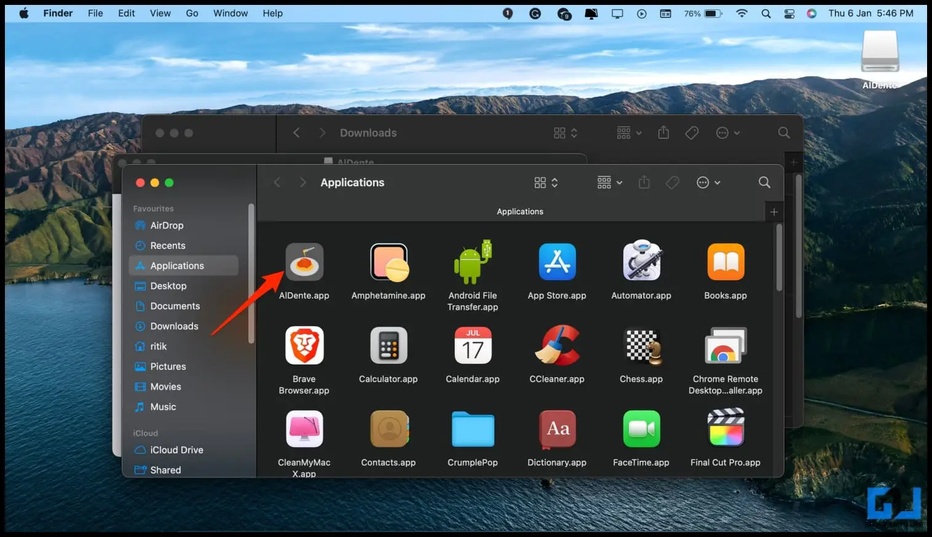Image resolution: width=932 pixels, height=537 pixels.
Task: Open the Help menu
Action: [272, 13]
